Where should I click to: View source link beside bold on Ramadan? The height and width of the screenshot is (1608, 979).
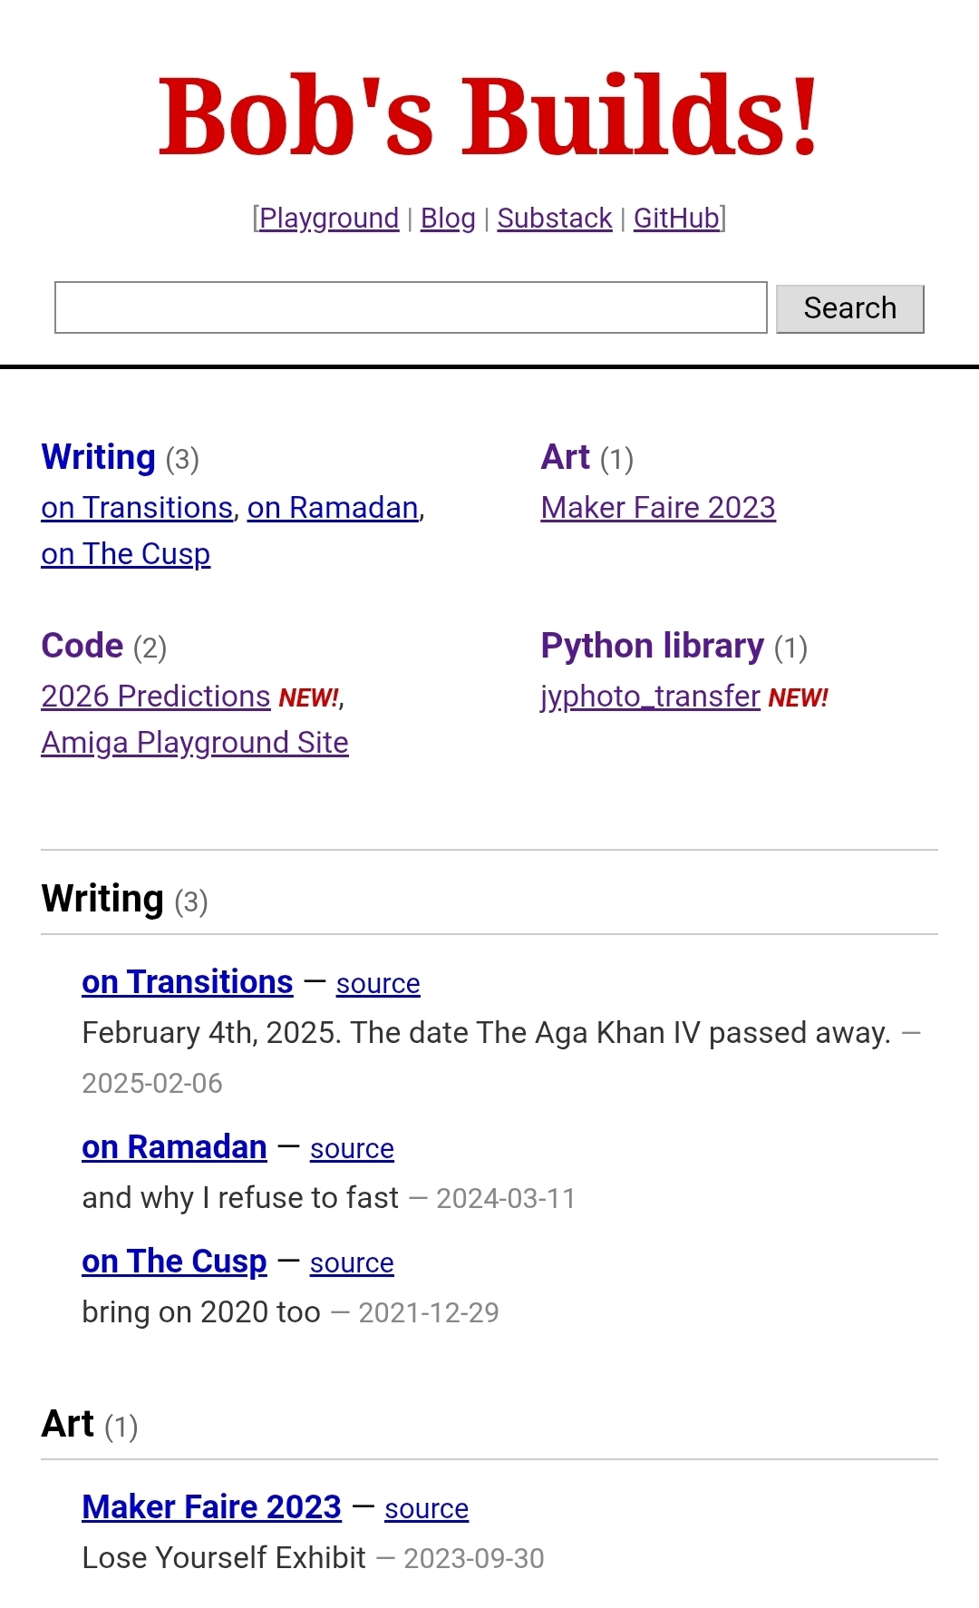point(352,1149)
